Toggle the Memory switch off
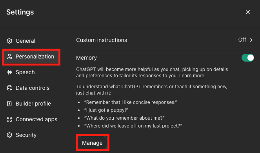Image resolution: width=260 pixels, height=153 pixels. click(x=248, y=58)
